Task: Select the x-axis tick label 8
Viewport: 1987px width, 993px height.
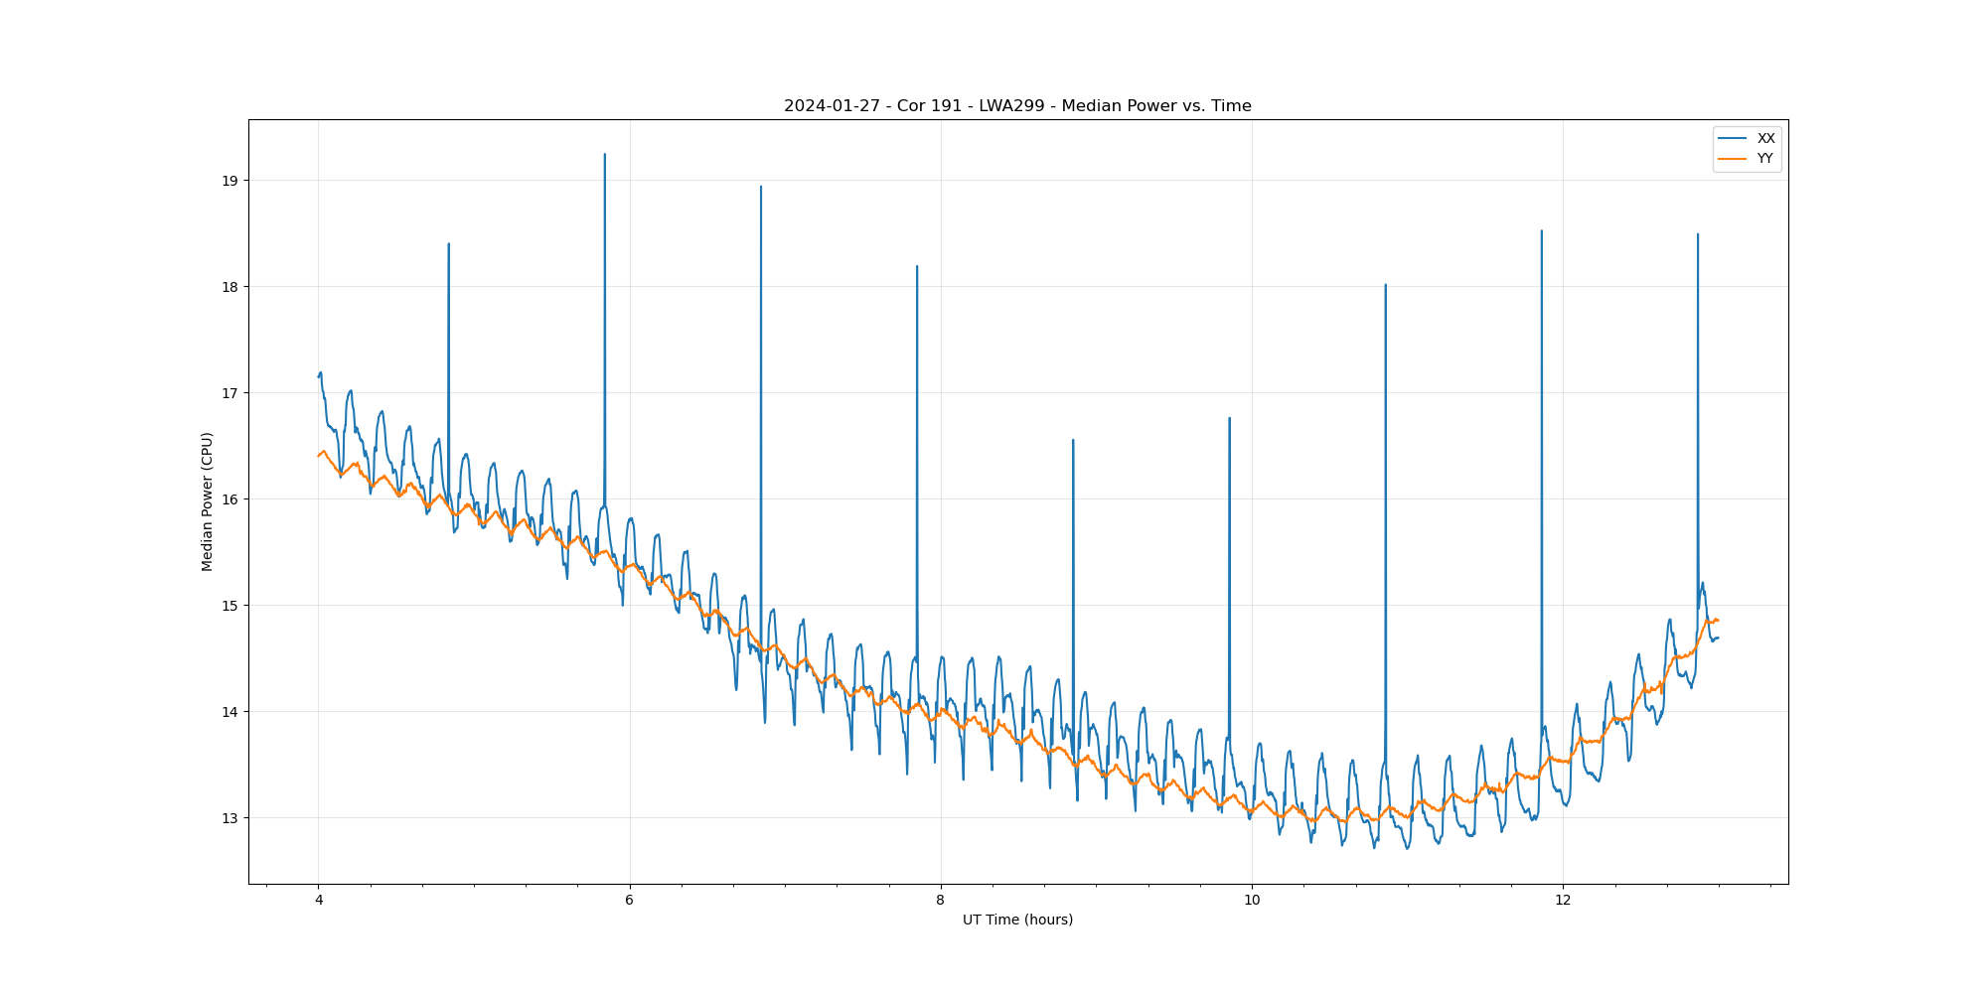Action: 941,901
